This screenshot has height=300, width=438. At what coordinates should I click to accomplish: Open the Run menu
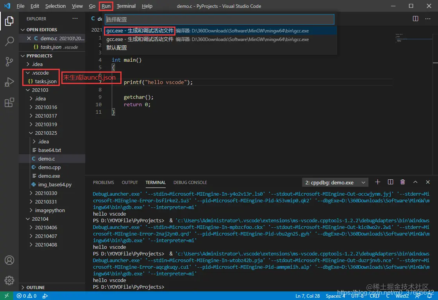tap(106, 6)
